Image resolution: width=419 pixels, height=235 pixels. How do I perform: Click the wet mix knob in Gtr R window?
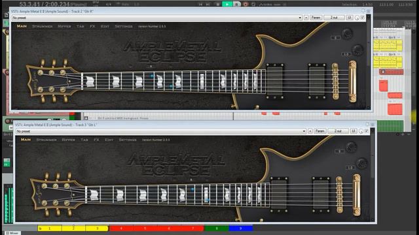pos(357,18)
